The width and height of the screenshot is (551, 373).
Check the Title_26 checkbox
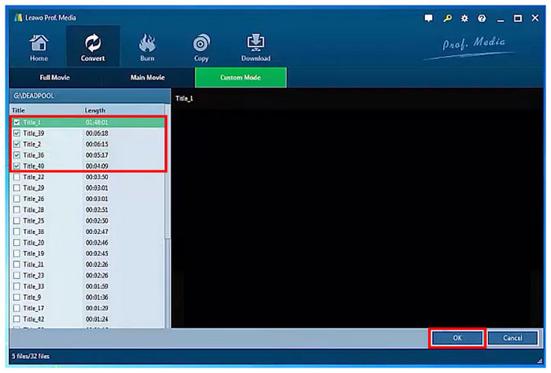(x=17, y=199)
